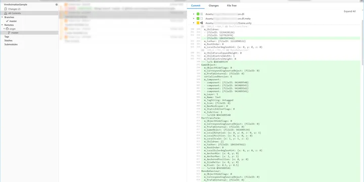This screenshot has width=364, height=182.
Task: Click yellow modified icon for Scene.unity
Action: [x=198, y=23]
